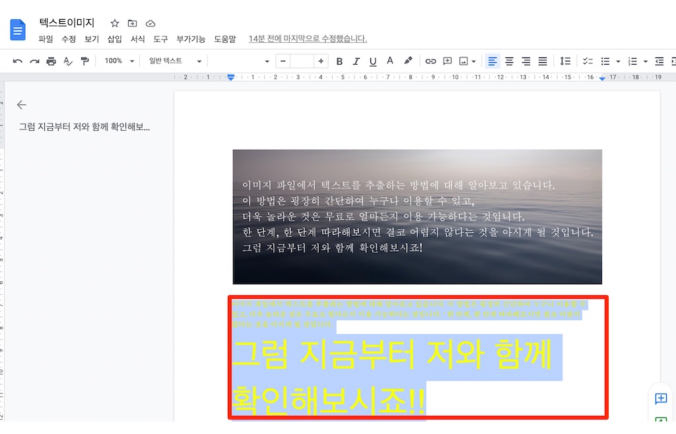
Task: Open the Print icon
Action: pos(51,61)
